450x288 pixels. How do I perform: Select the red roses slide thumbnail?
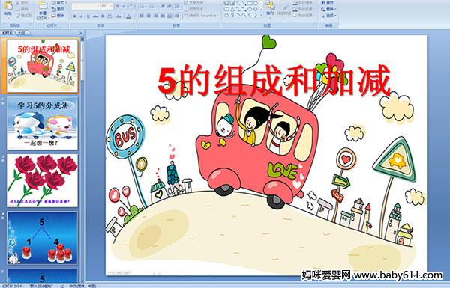(42, 180)
